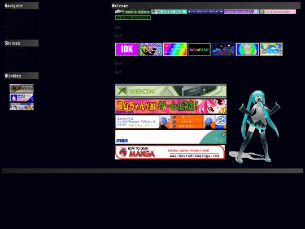Click the rainbow autism stamp
The height and width of the screenshot is (229, 305).
pos(175,49)
